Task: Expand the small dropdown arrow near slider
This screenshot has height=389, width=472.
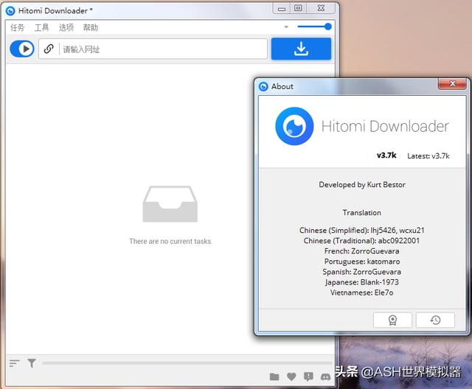Action: point(286,27)
